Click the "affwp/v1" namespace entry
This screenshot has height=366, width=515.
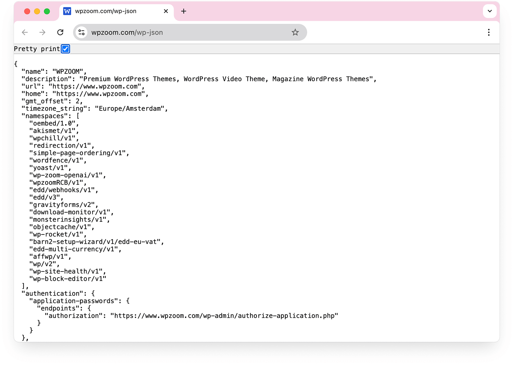point(50,257)
